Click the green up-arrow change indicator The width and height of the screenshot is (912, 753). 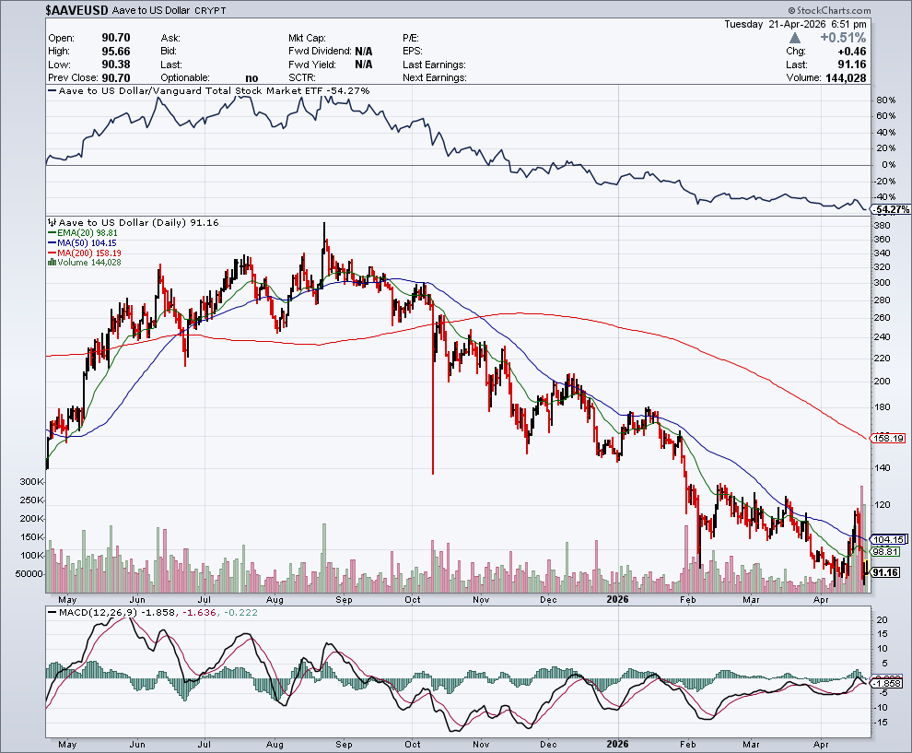pyautogui.click(x=794, y=38)
